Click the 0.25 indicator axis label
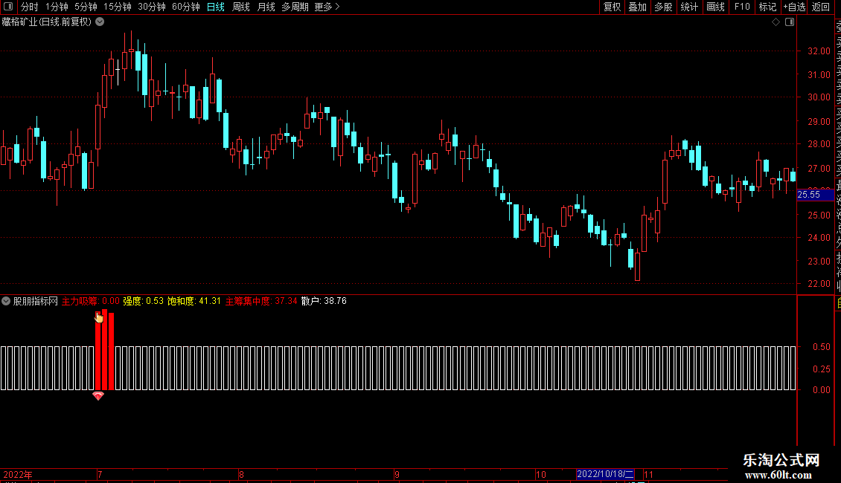This screenshot has width=841, height=483. point(822,369)
